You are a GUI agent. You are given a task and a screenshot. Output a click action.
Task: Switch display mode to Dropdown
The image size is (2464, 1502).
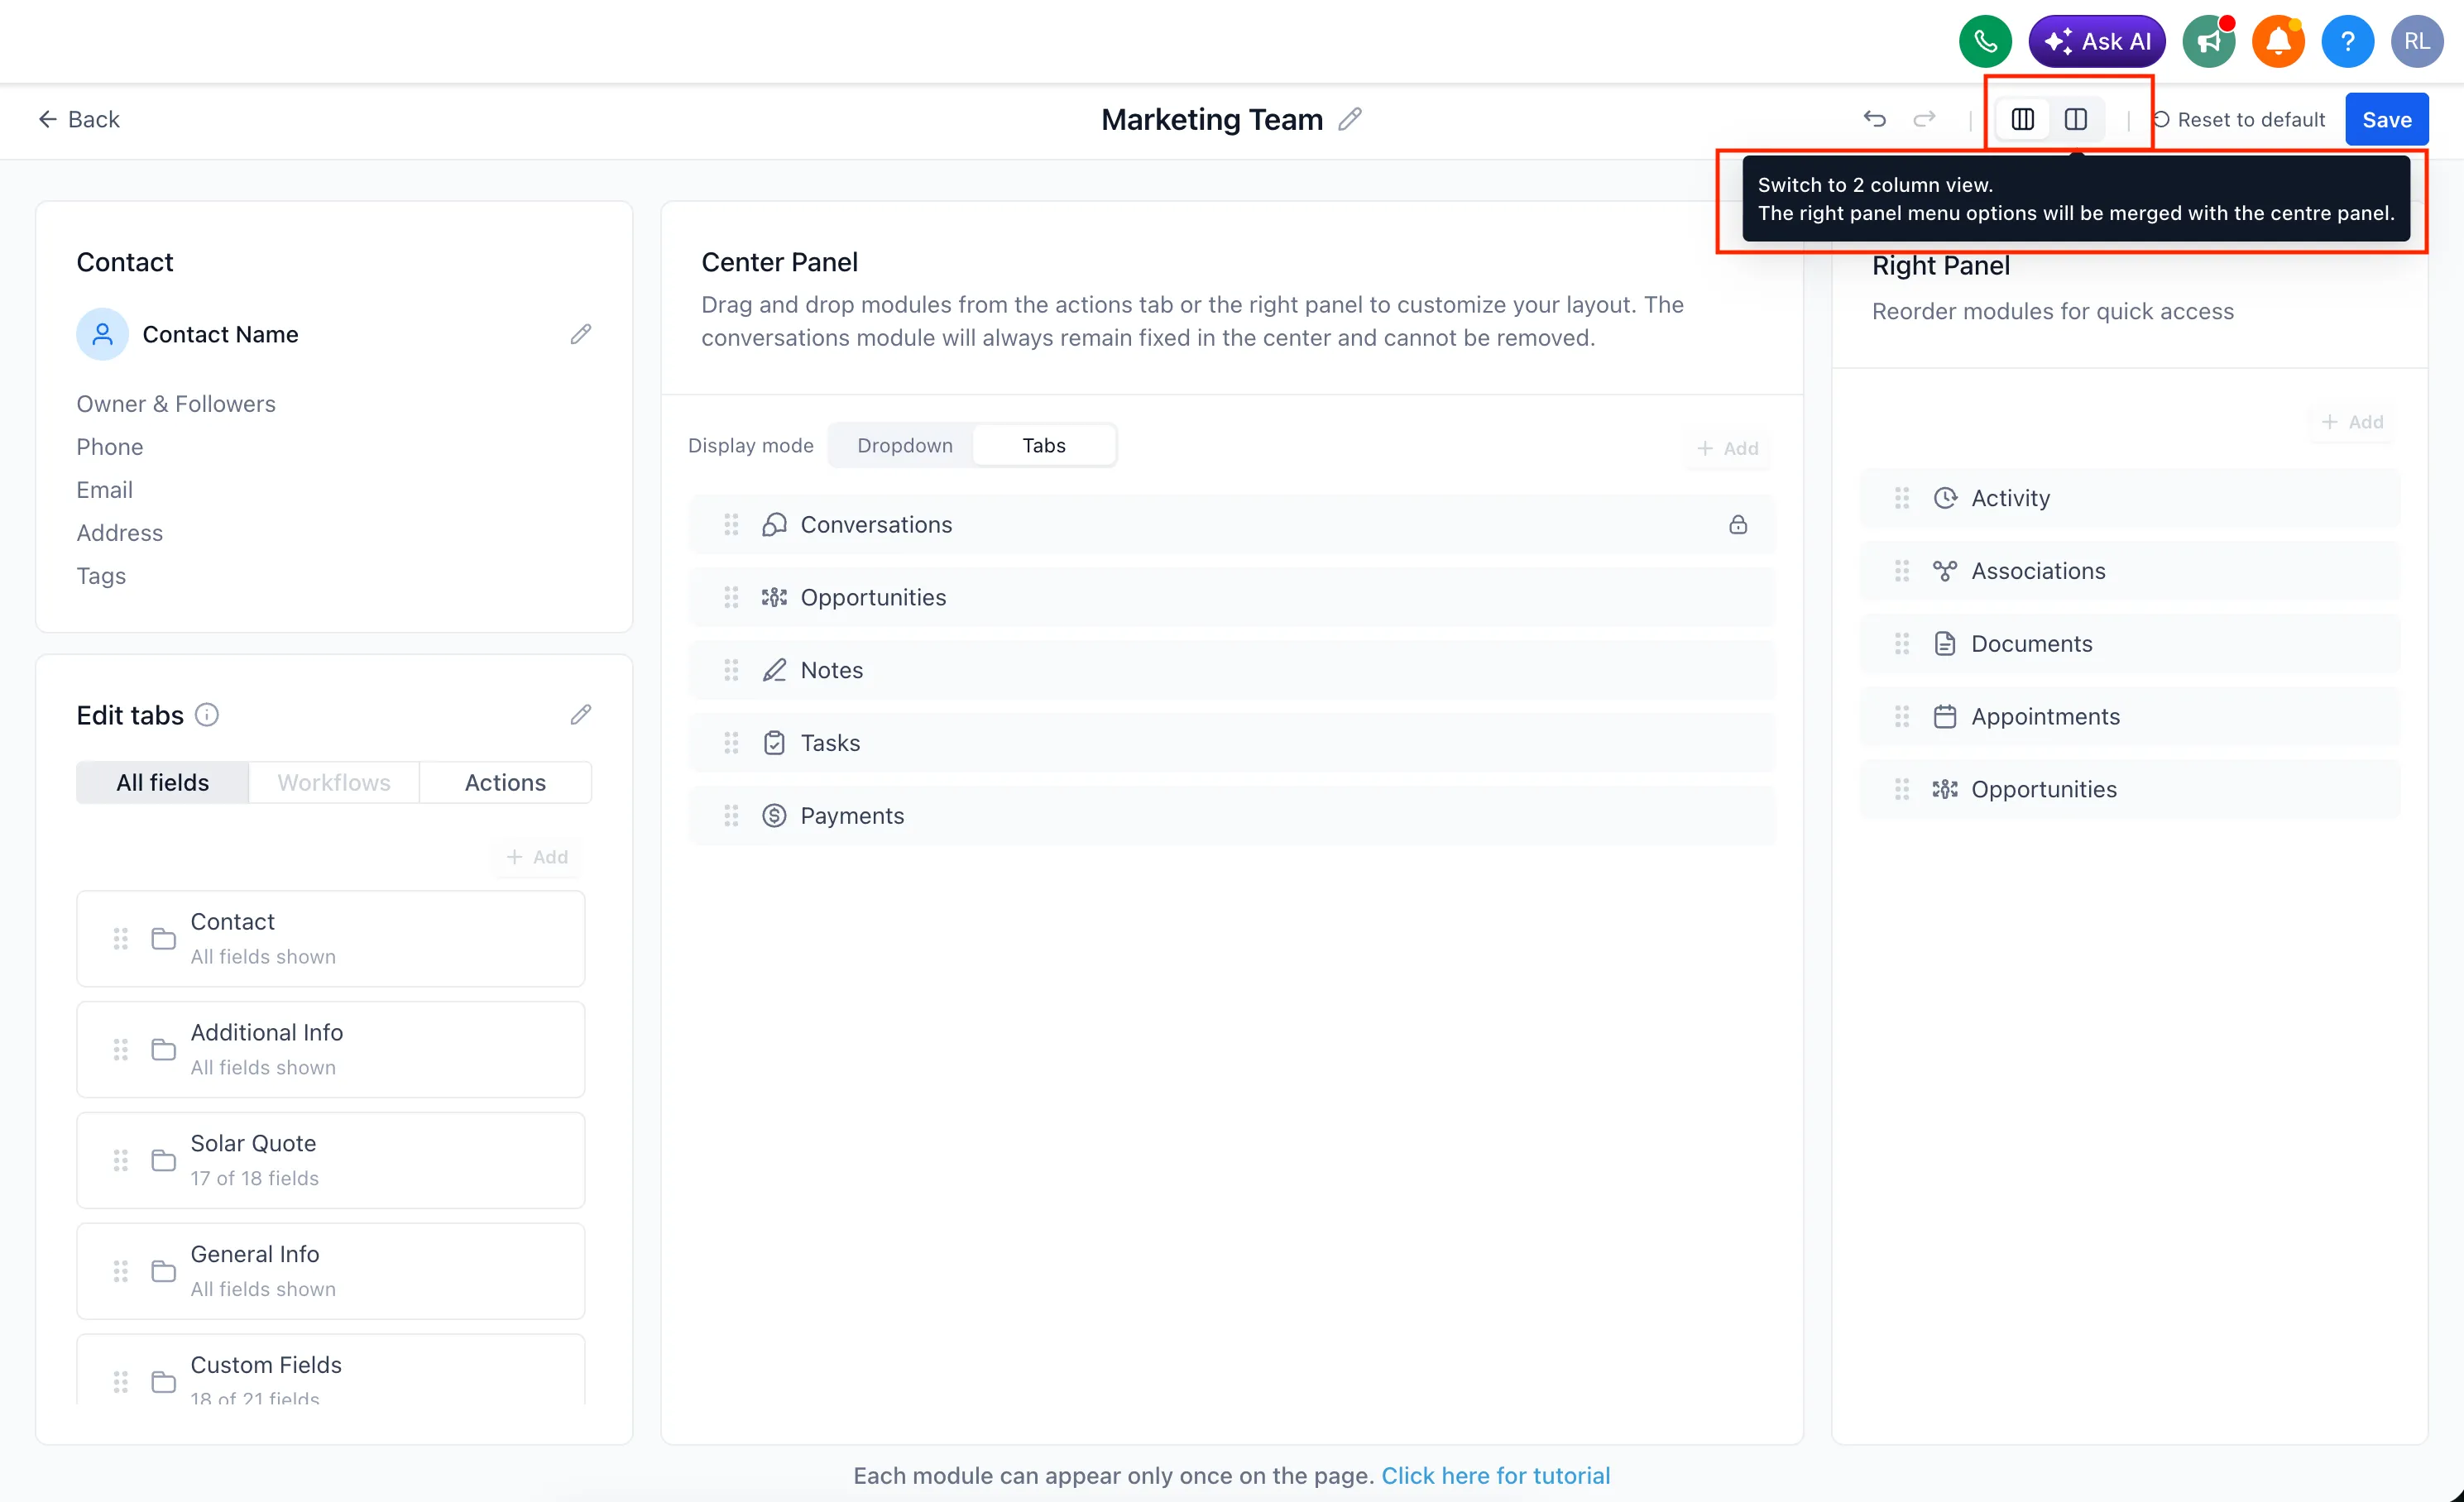tap(904, 445)
